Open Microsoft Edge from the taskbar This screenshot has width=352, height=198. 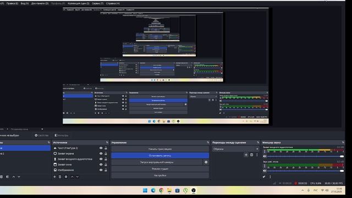(153, 191)
